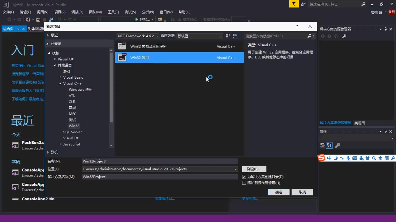The height and width of the screenshot is (222, 396).
Task: Click the Sogou skin shirt icon
Action: (368, 158)
